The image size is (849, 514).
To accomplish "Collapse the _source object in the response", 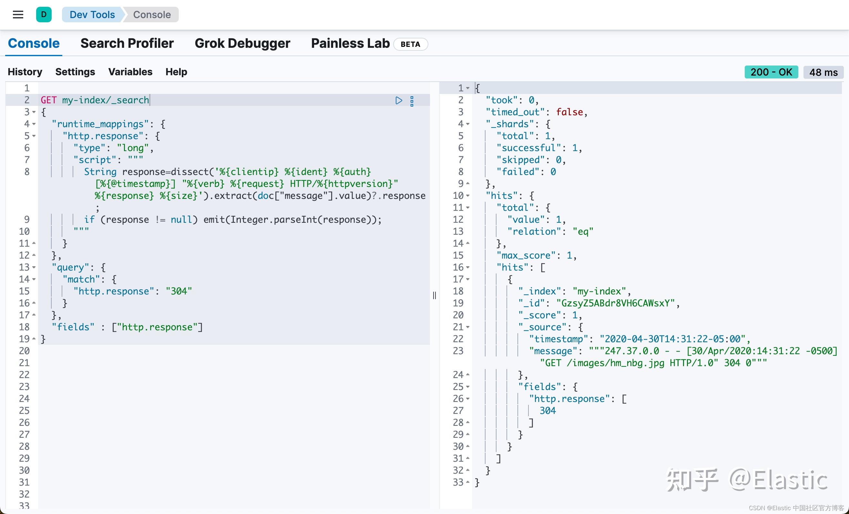I will coord(467,327).
